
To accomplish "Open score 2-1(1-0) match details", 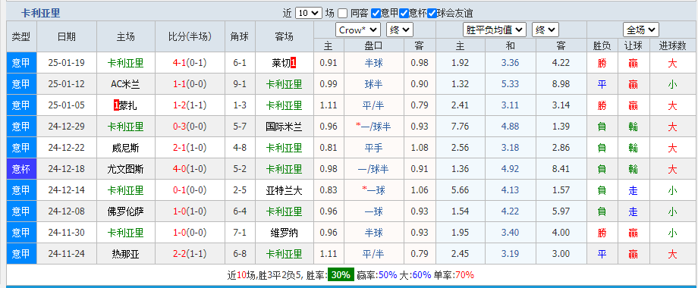I will coord(190,148).
